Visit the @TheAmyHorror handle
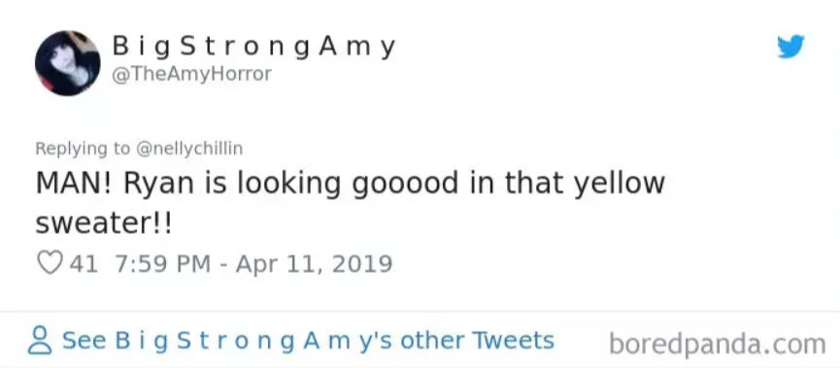Image resolution: width=840 pixels, height=368 pixels. point(191,74)
